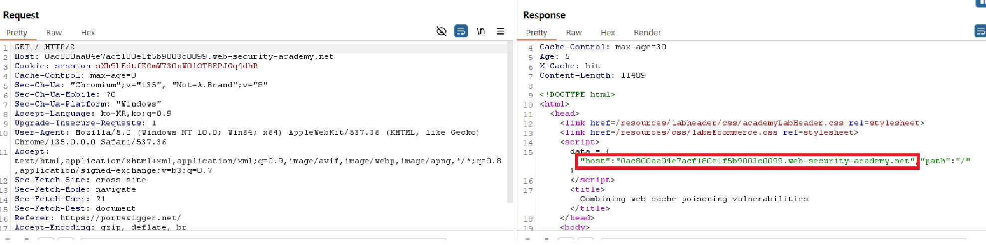This screenshot has height=245, width=986.
Task: Click the Request panel vertical scrollbar
Action: [510, 122]
